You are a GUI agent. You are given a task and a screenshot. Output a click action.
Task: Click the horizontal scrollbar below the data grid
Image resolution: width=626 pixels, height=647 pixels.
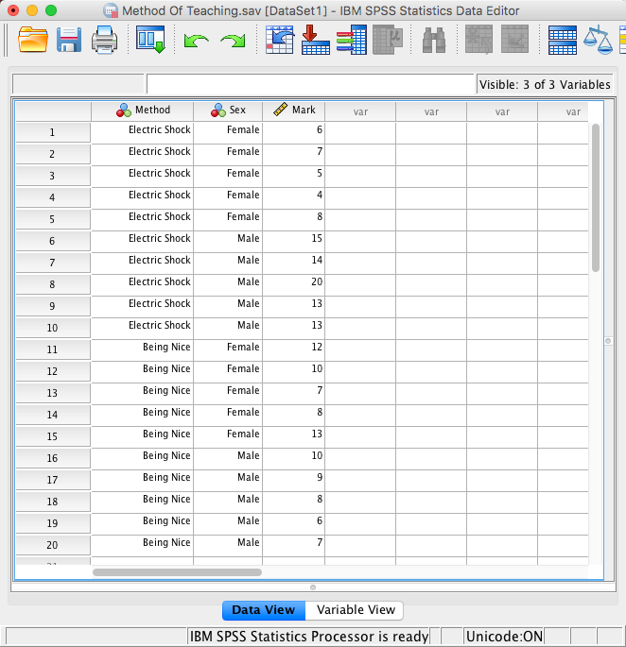point(177,571)
